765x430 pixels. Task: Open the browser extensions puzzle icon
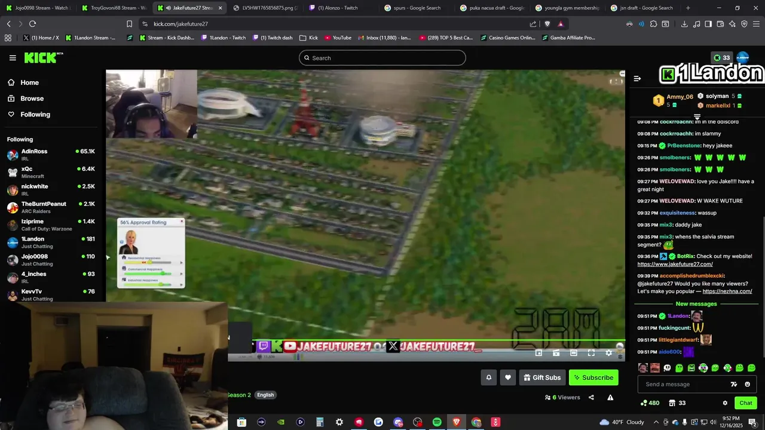point(653,24)
